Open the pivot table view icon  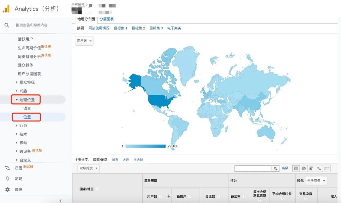(327, 168)
